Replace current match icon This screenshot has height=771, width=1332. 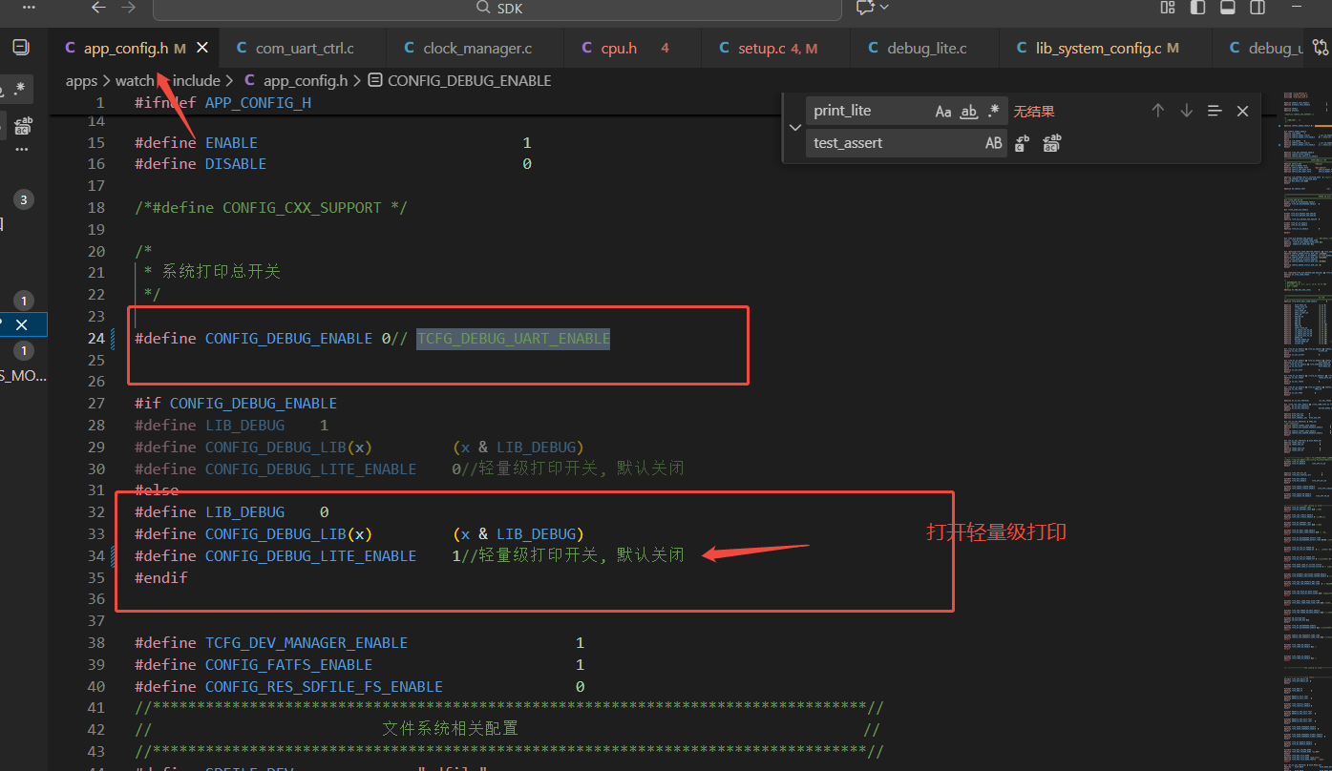click(x=1022, y=143)
